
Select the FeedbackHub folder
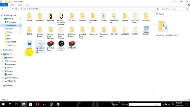coord(93,18)
